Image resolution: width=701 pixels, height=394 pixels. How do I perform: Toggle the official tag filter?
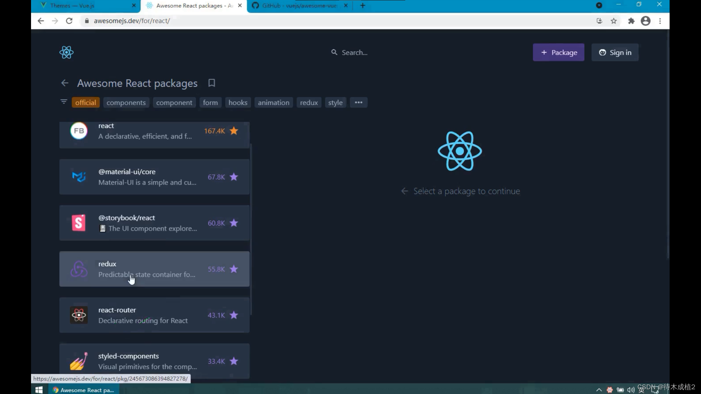pyautogui.click(x=86, y=103)
